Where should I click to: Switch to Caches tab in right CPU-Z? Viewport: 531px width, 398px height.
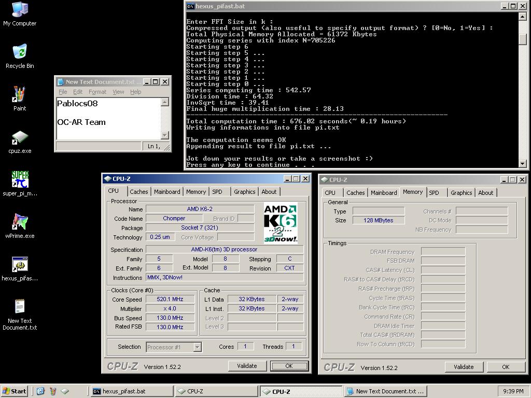point(356,193)
